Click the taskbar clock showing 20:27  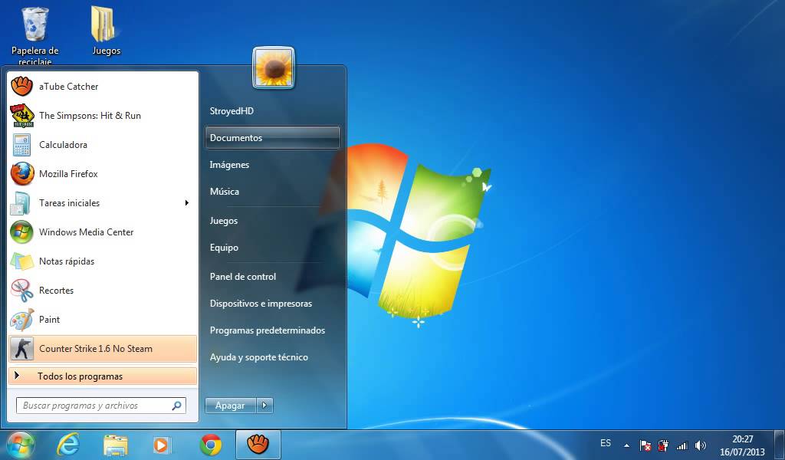[742, 445]
